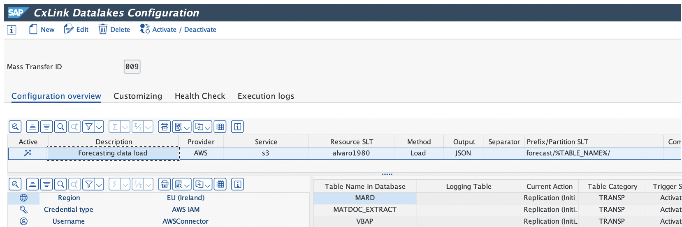Open the Health Check tab
The image size is (682, 227).
[200, 96]
